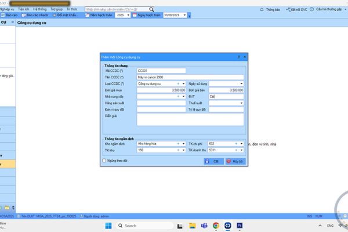
Task: Click the Hủy bỏ cancel button
Action: 235,161
